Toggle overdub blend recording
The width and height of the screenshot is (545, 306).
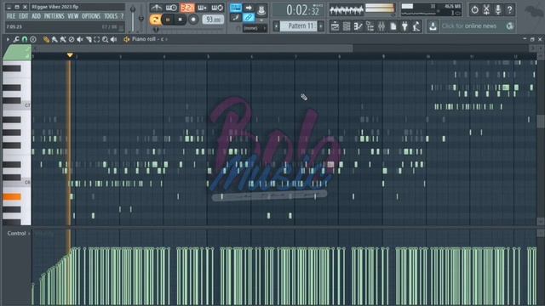(x=202, y=8)
